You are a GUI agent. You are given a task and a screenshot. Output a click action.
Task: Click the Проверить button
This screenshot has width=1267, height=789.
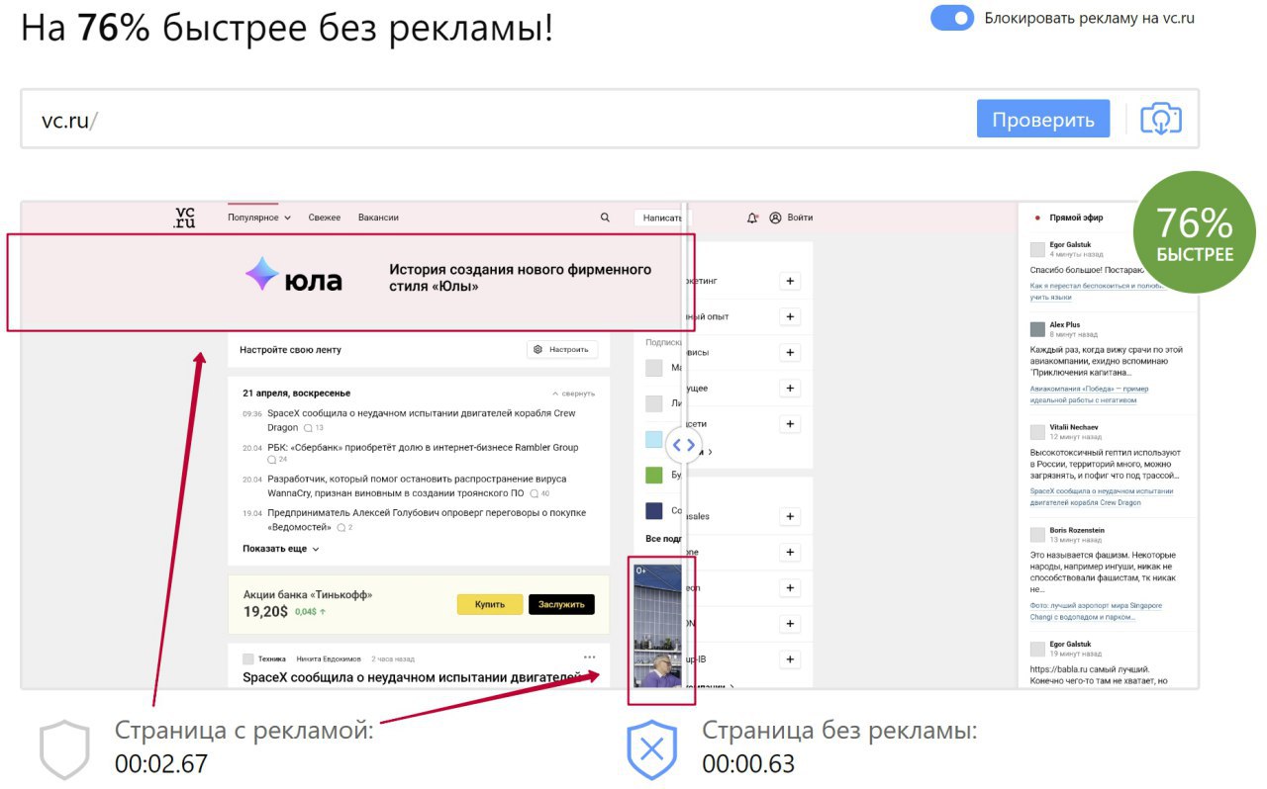pos(1043,120)
